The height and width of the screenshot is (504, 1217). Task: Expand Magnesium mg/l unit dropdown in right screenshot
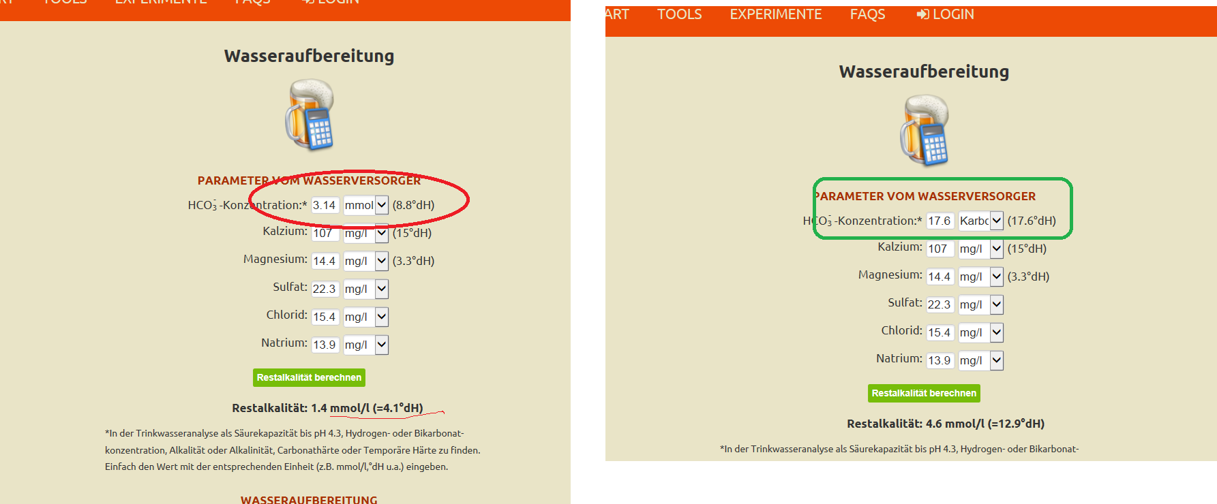coord(980,277)
